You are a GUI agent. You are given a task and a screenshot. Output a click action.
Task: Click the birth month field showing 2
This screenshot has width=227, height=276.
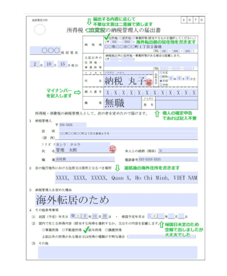coord(179,78)
